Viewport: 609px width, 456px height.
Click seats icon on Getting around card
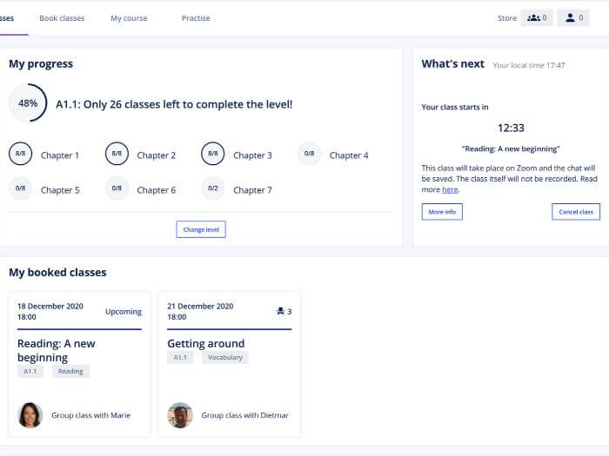tap(280, 311)
